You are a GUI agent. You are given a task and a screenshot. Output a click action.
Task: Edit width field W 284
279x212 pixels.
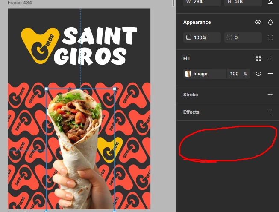[202, 2]
